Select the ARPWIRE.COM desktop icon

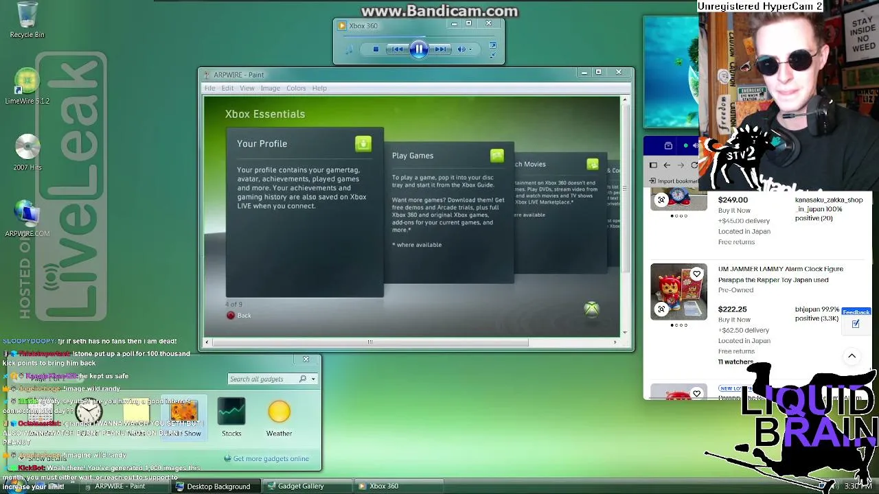(27, 218)
